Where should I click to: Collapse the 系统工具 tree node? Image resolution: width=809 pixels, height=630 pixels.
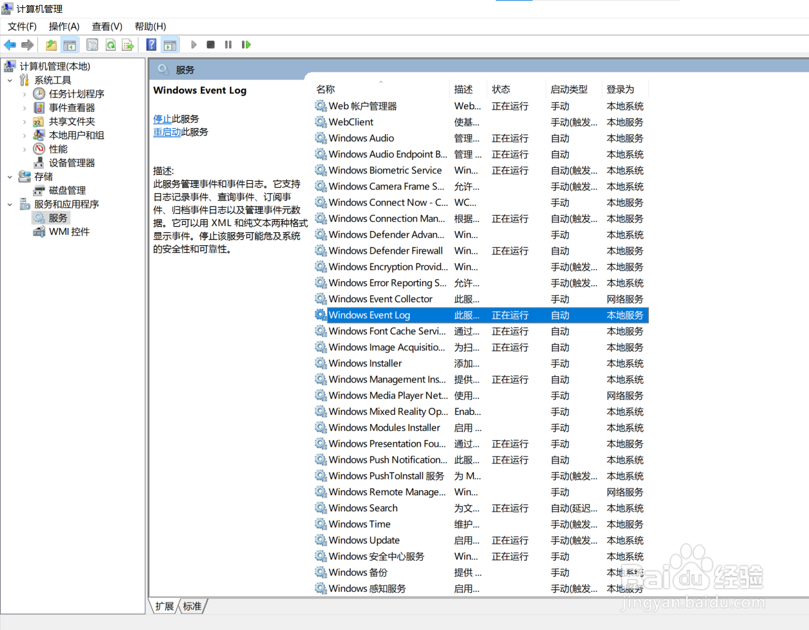pyautogui.click(x=10, y=80)
